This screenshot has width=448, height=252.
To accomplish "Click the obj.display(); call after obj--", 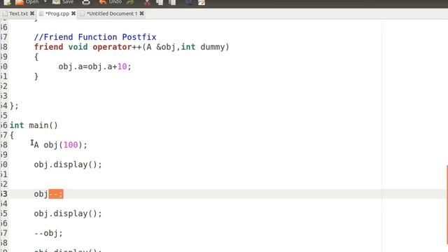I will tap(68, 213).
